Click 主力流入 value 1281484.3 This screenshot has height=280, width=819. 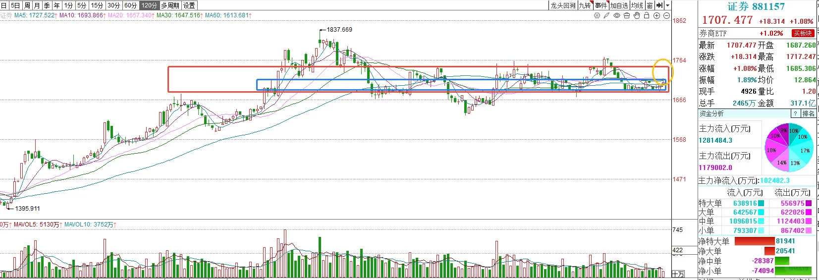pyautogui.click(x=715, y=140)
